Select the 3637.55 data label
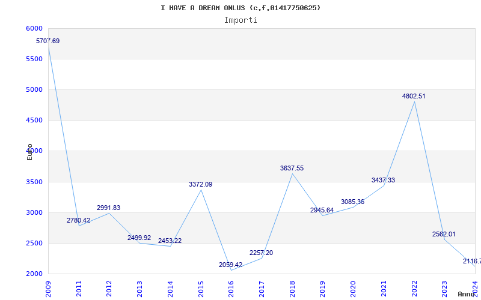 click(292, 169)
